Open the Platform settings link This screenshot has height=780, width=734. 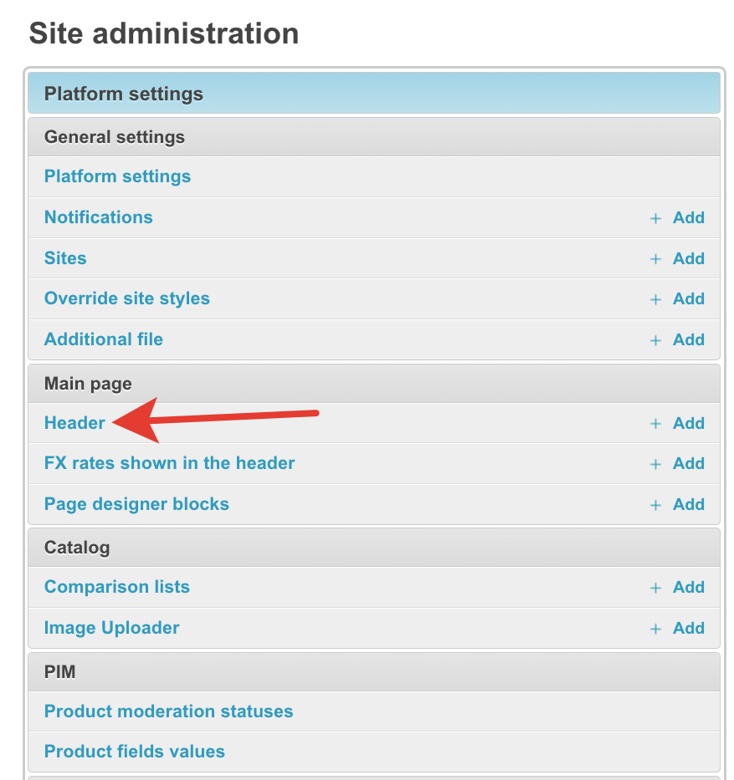tap(117, 176)
